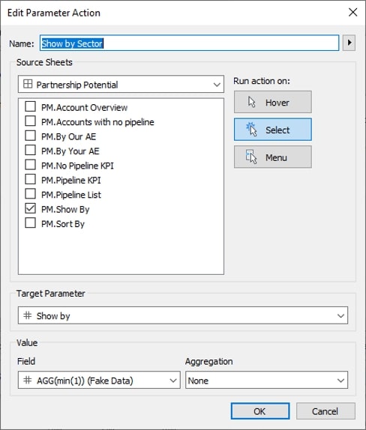Click the hash icon beside Show by
The height and width of the screenshot is (430, 366).
click(28, 315)
